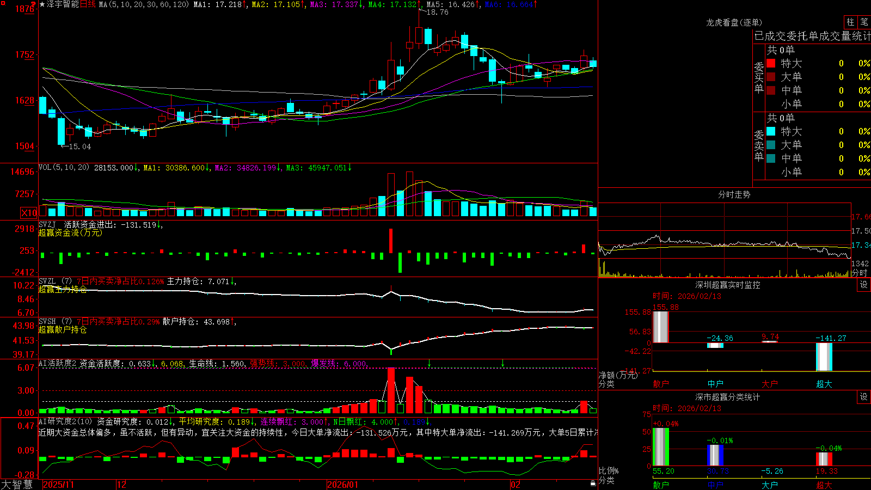871x490 pixels.
Task: Click the green 散户 55.20 bar in 分类统计
Action: pos(660,447)
